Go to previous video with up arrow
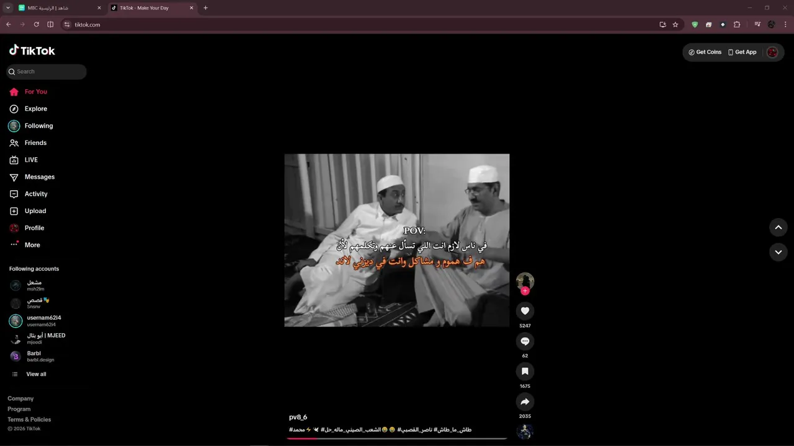Viewport: 794px width, 446px height. (778, 227)
